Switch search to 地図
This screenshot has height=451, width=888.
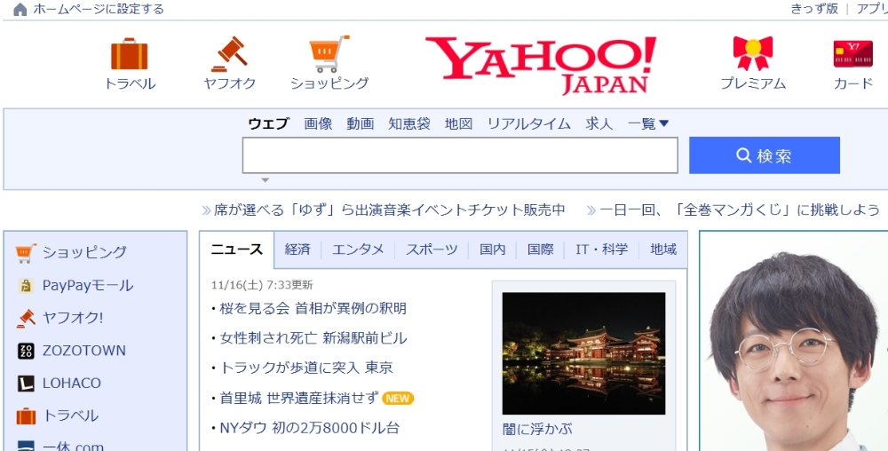click(459, 123)
